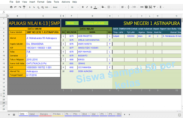This screenshot has height=118, width=183.
Task: Open text wrapping options
Action: [x=134, y=7]
